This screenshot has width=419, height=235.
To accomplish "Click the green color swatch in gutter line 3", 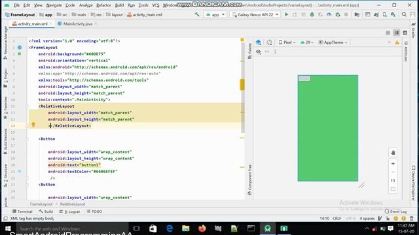I will click(20, 54).
